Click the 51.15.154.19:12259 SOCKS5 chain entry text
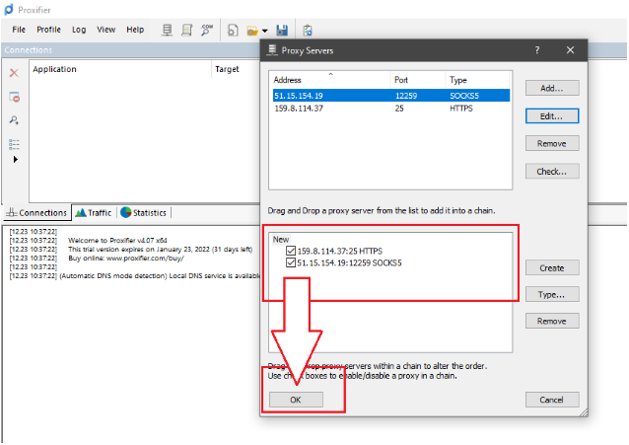This screenshot has height=445, width=629. 349,262
